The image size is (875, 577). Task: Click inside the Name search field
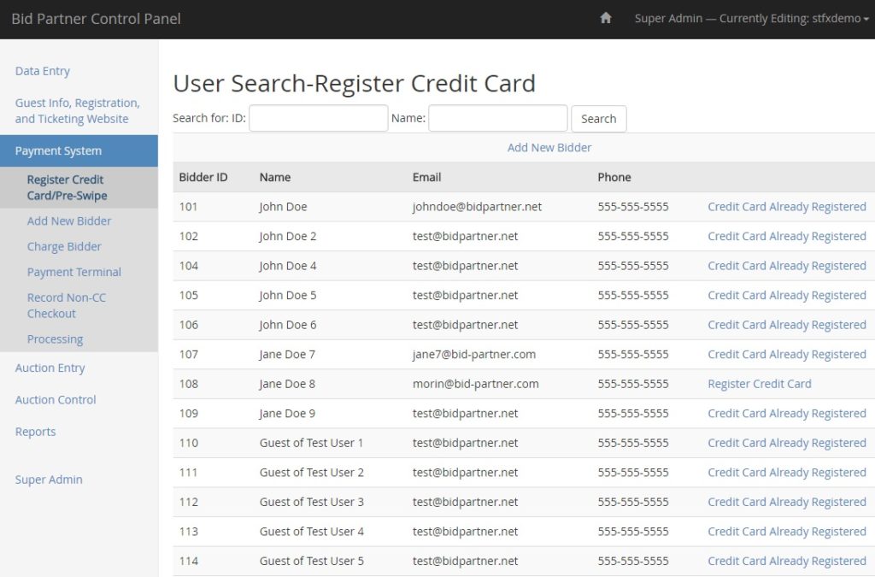tap(497, 118)
